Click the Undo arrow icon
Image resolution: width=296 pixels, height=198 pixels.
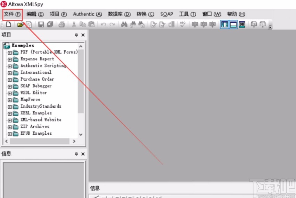pos(103,24)
